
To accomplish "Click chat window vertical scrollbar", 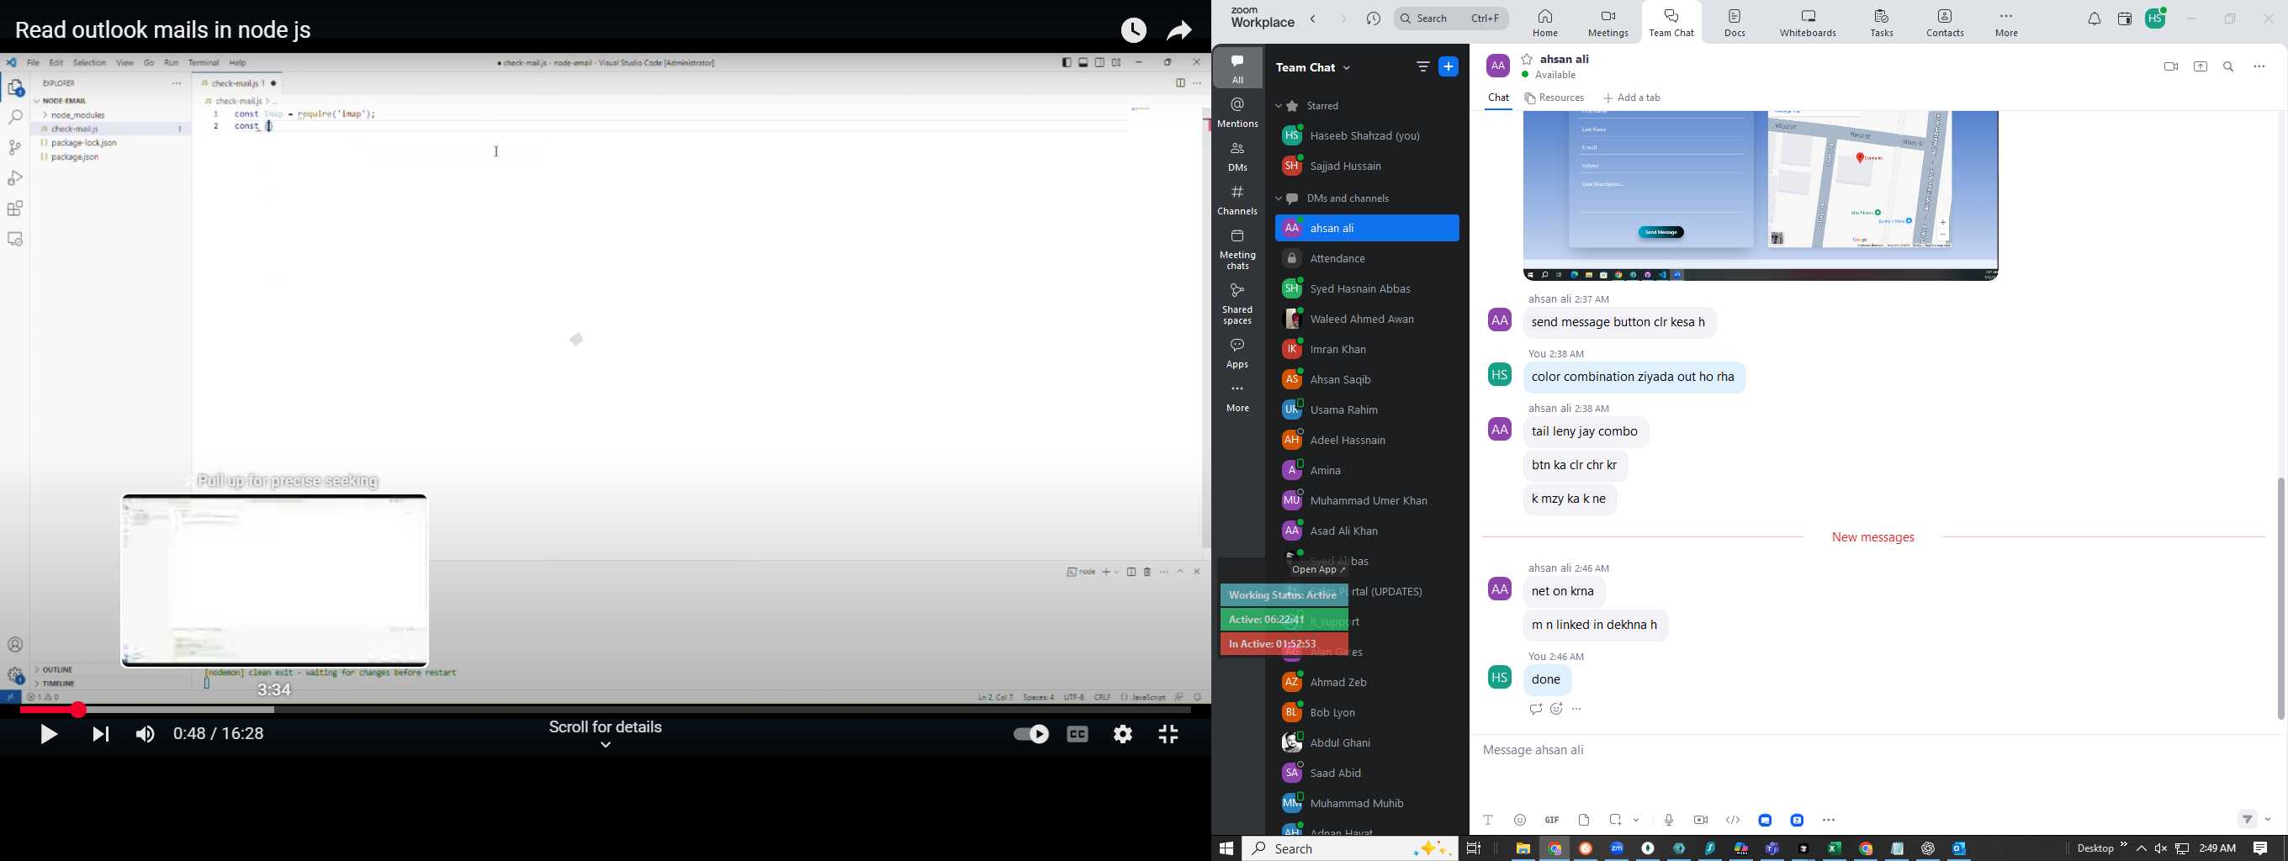I will pyautogui.click(x=2280, y=600).
